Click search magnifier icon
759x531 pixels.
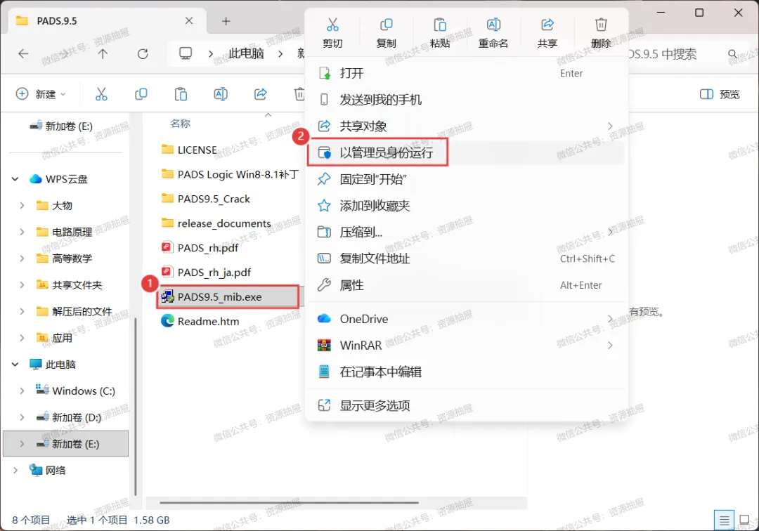coord(733,53)
